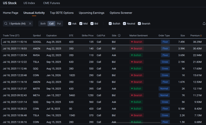Click trade time Jul 18, 2025 09:52:43
This screenshot has width=206, height=125.
pos(15,95)
